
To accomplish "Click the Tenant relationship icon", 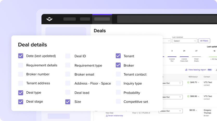I will (x=107, y=116).
